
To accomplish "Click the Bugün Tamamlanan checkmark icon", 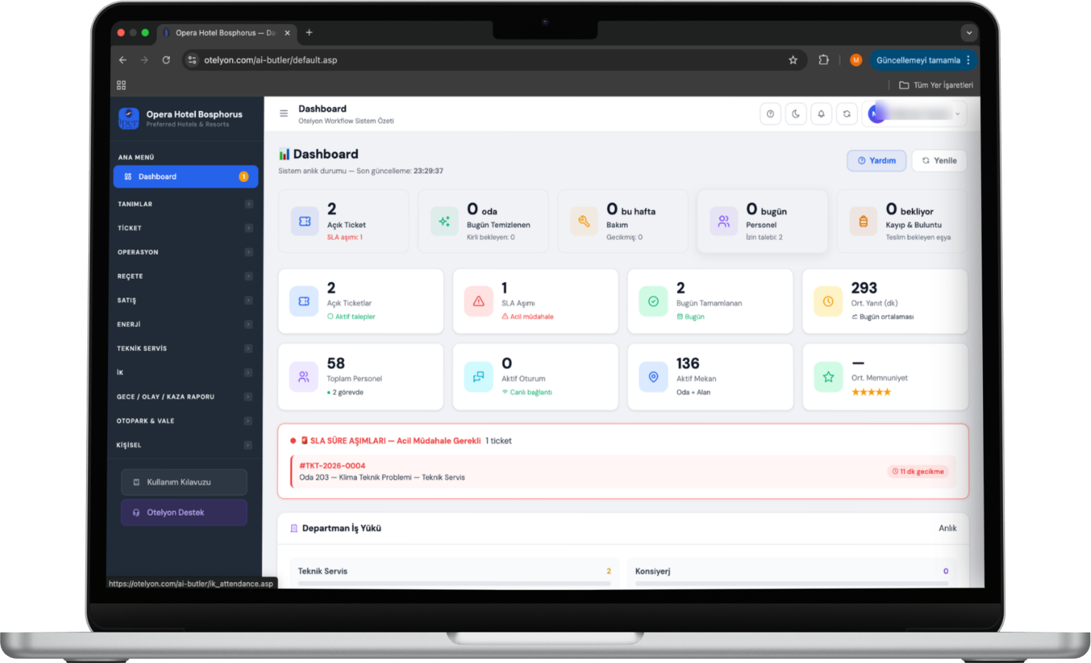I will [653, 301].
